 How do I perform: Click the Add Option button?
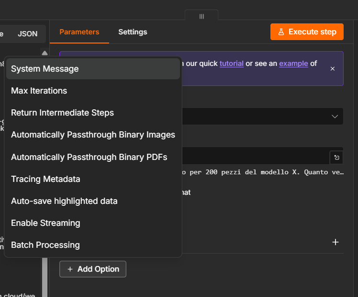93,269
